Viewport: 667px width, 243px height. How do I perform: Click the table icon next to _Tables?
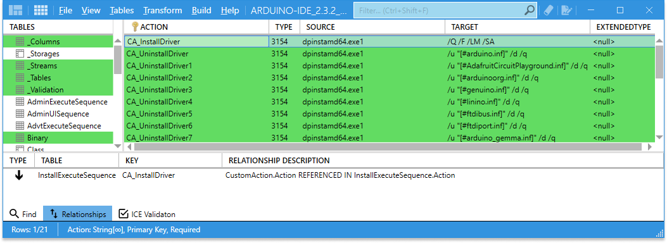[20, 78]
